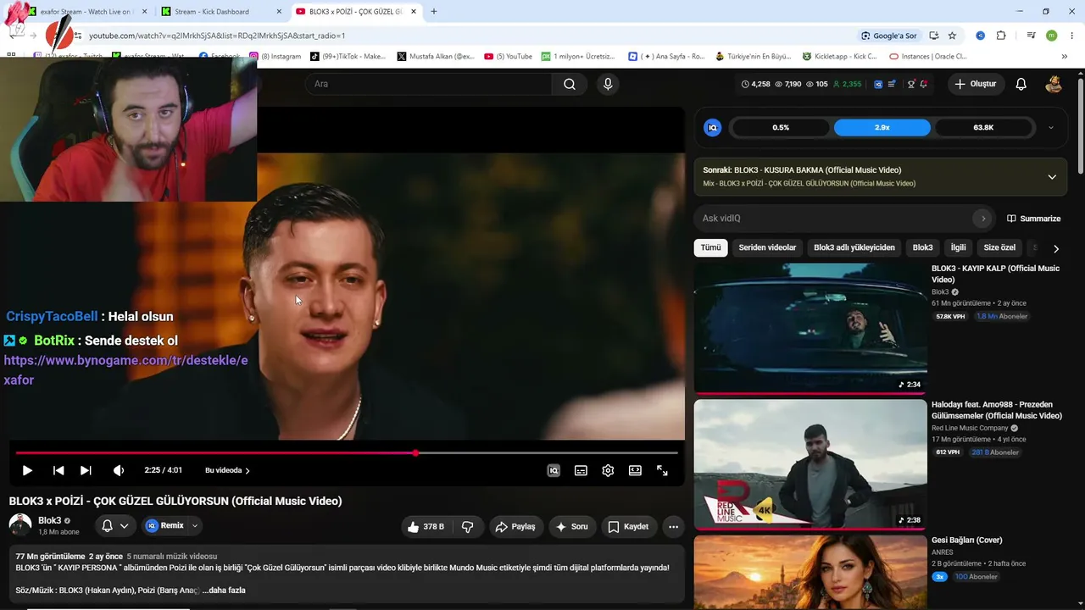
Task: Expand the description with 'daha fazla'
Action: tap(224, 590)
